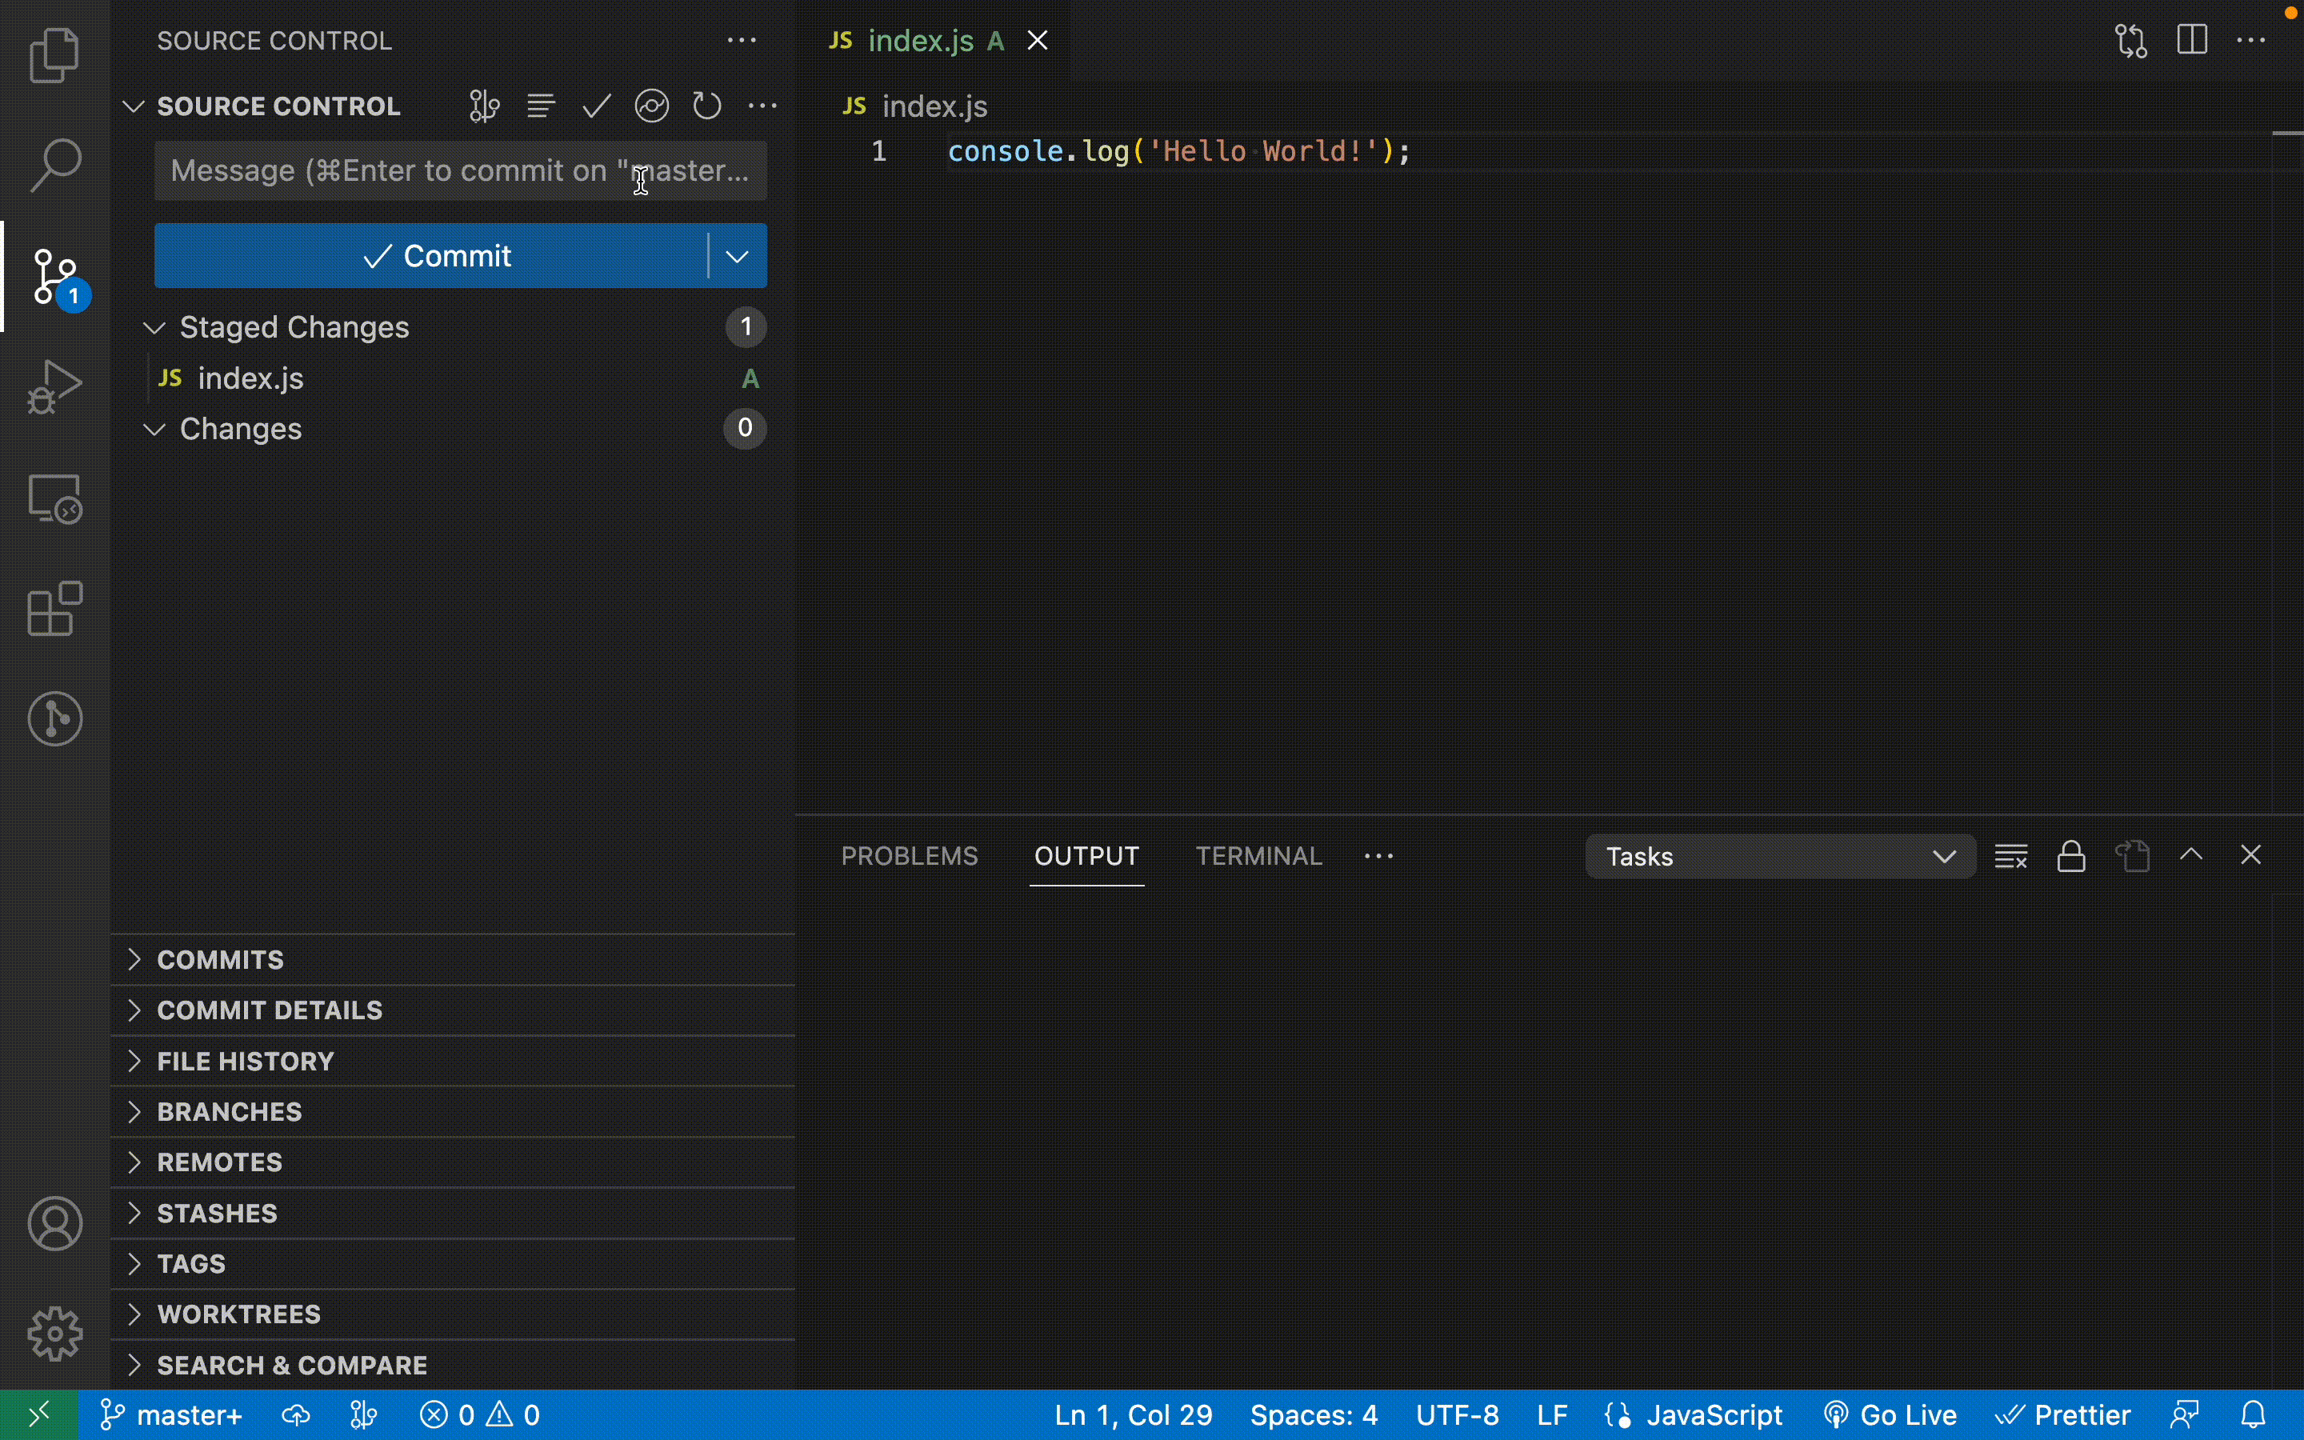Click the commit message input field
This screenshot has height=1440, width=2304.
[x=459, y=171]
